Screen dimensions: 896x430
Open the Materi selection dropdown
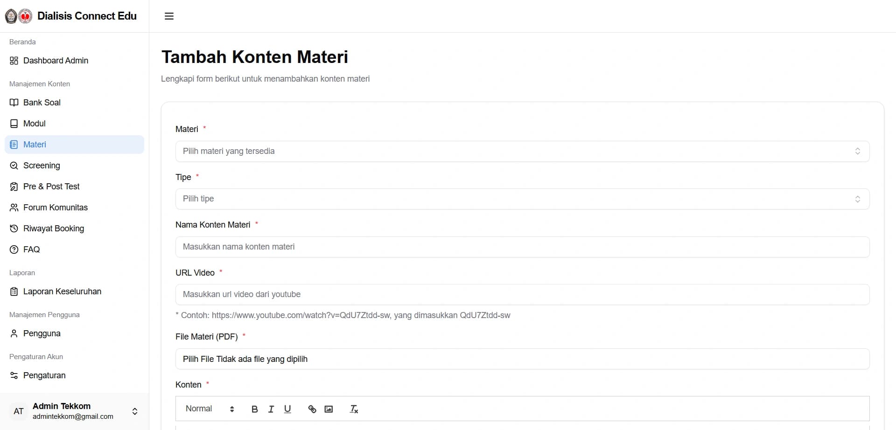pyautogui.click(x=522, y=151)
